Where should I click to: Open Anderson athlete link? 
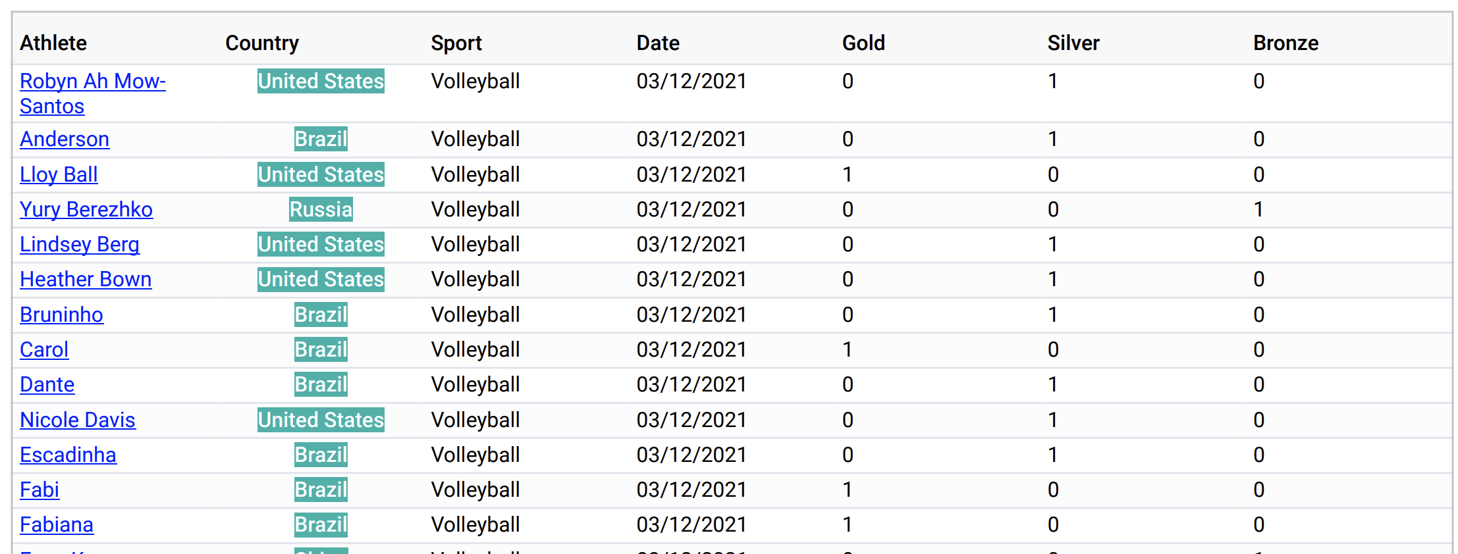coord(65,139)
